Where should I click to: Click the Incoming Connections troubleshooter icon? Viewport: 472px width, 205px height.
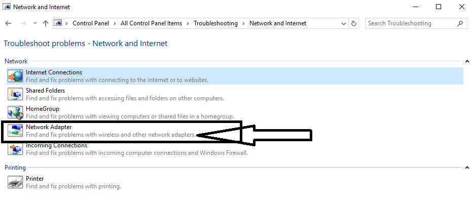[15, 148]
